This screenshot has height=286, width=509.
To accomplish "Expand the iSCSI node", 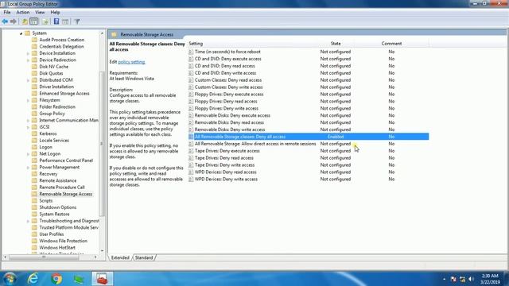I will coord(29,127).
